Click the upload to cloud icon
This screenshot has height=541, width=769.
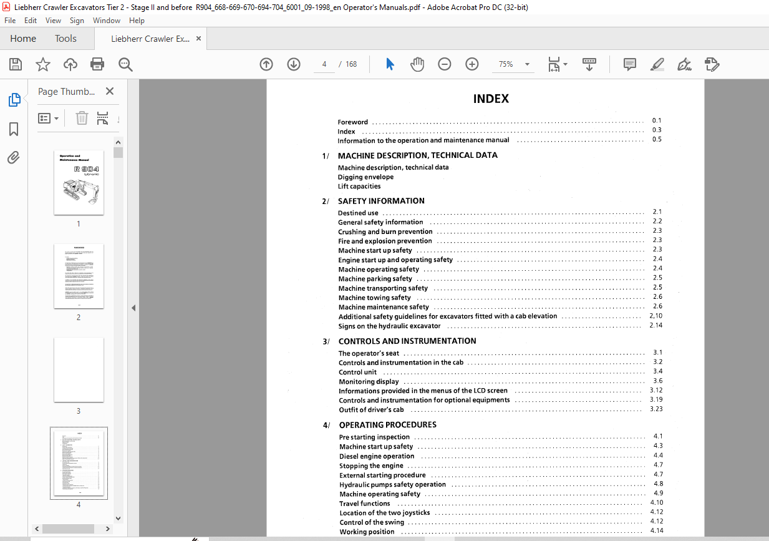[70, 64]
